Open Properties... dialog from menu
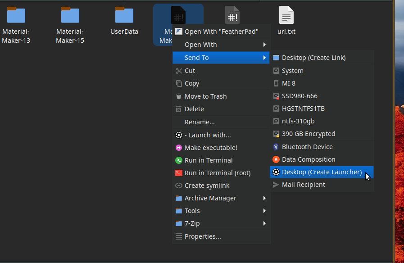 tap(203, 236)
